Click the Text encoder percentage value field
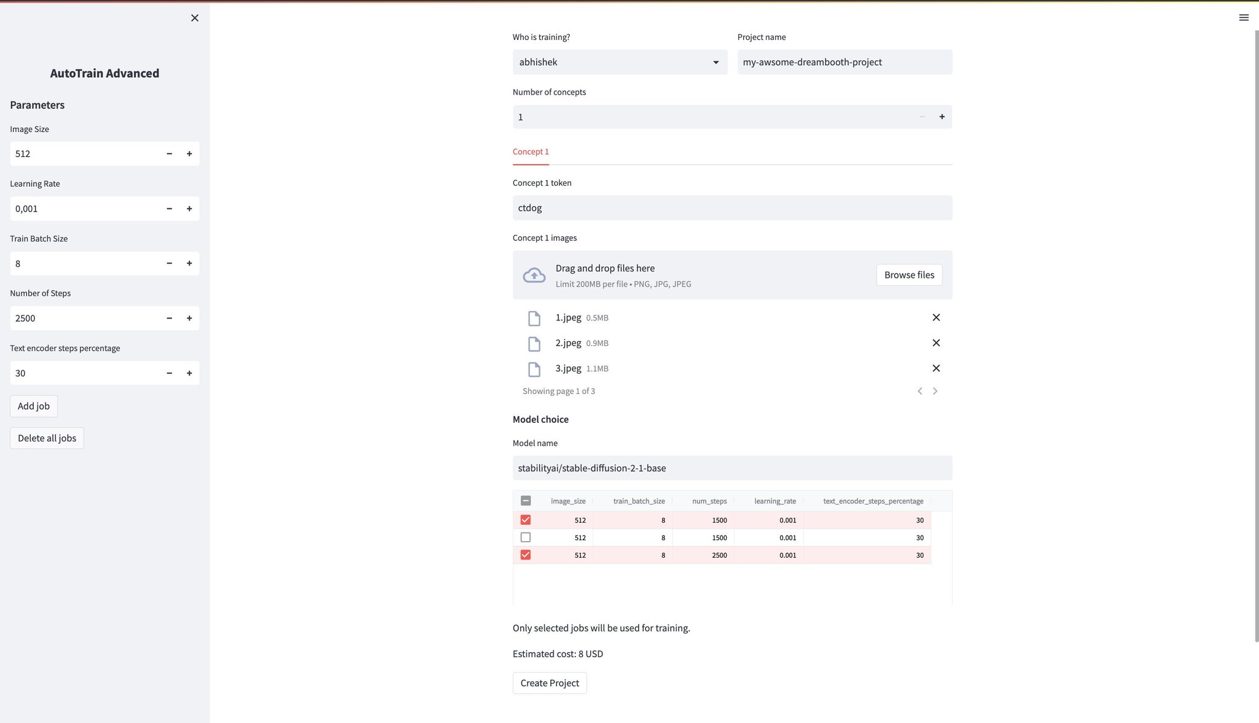 (x=85, y=373)
